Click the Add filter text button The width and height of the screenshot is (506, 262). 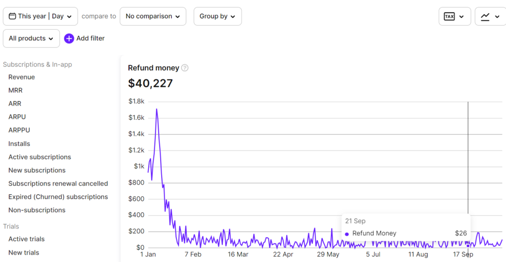tap(90, 38)
